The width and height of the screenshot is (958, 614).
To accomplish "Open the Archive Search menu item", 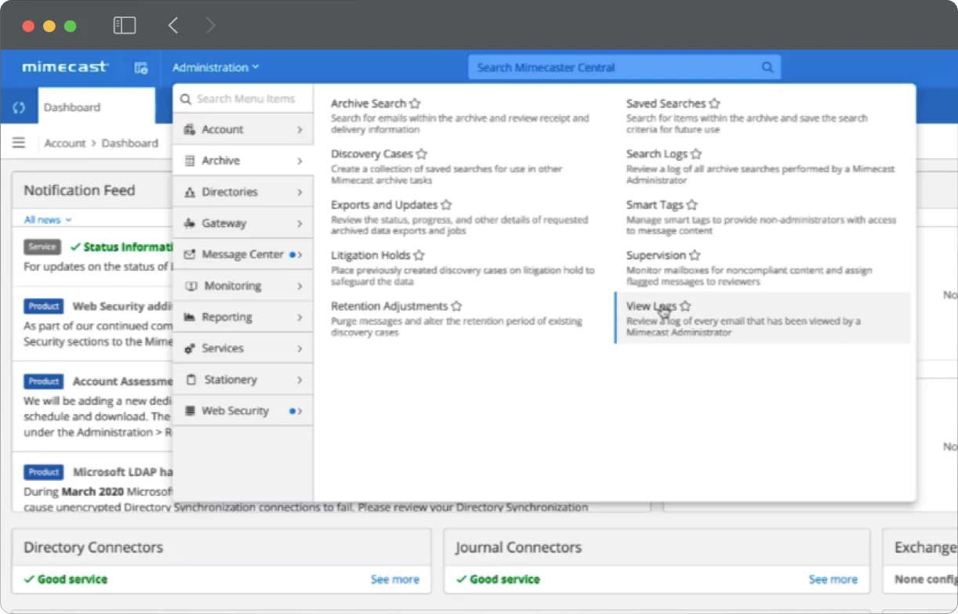I will click(x=368, y=103).
